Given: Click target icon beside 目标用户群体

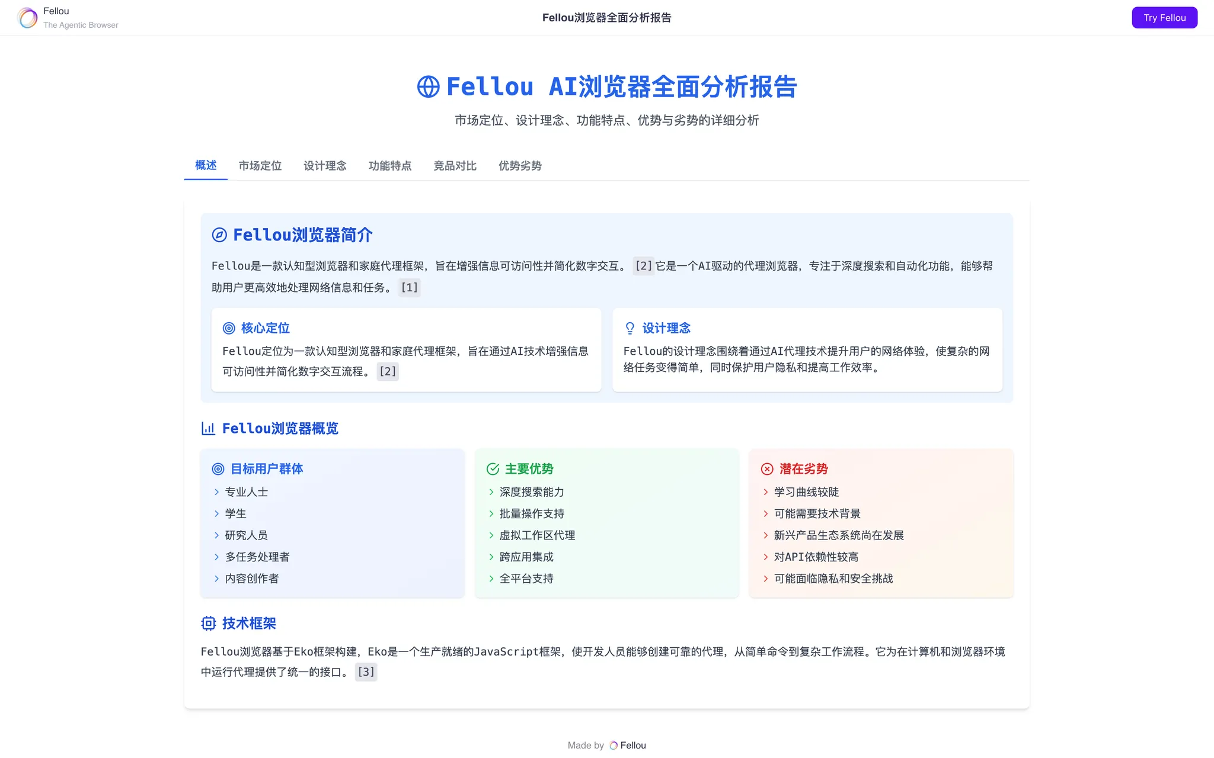Looking at the screenshot, I should coord(218,469).
